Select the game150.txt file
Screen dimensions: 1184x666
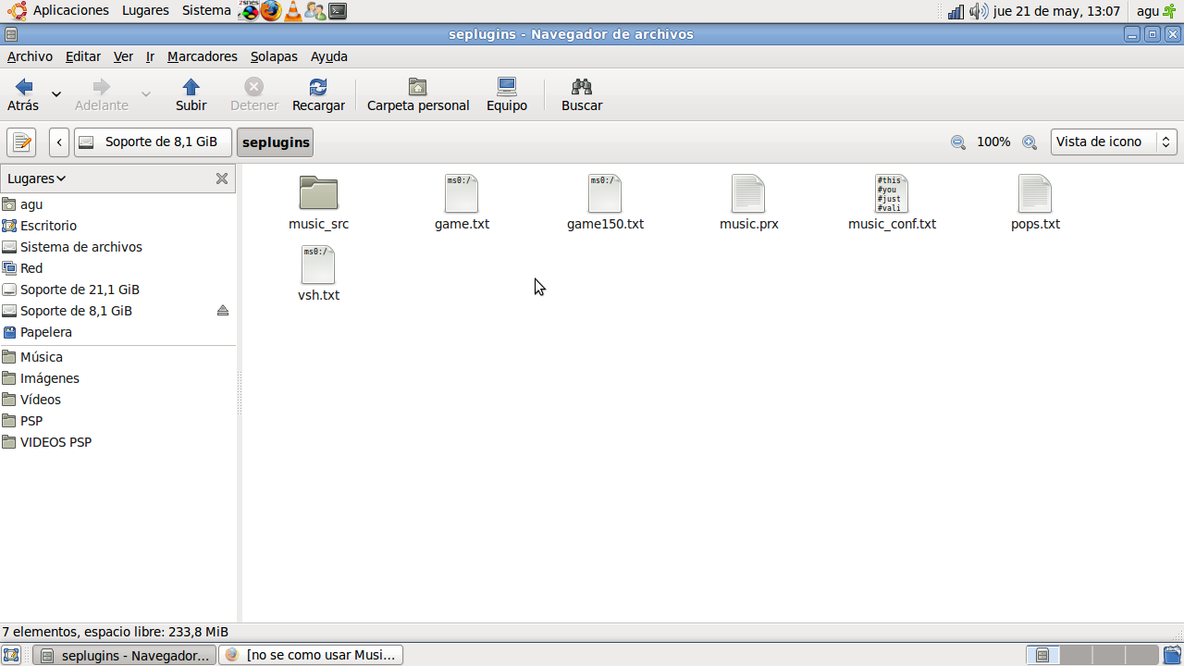[605, 203]
